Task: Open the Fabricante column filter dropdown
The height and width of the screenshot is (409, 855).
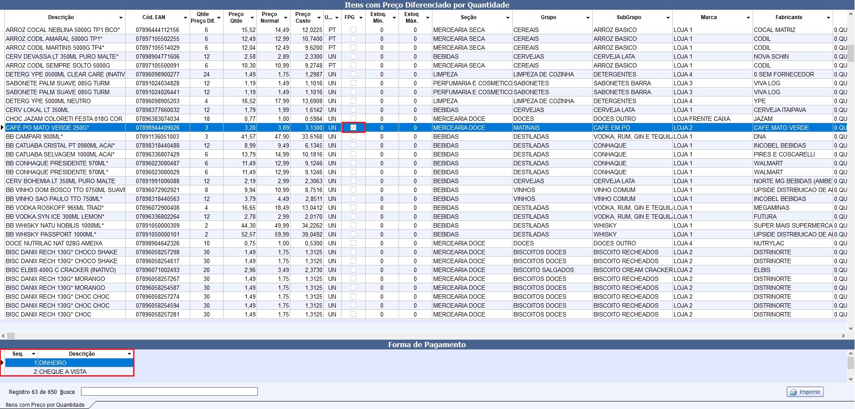Action: click(828, 18)
